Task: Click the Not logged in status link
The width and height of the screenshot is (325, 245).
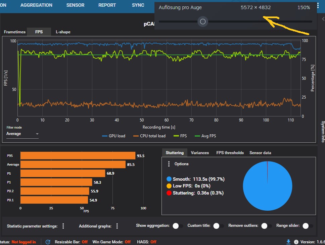Action: click(24, 242)
